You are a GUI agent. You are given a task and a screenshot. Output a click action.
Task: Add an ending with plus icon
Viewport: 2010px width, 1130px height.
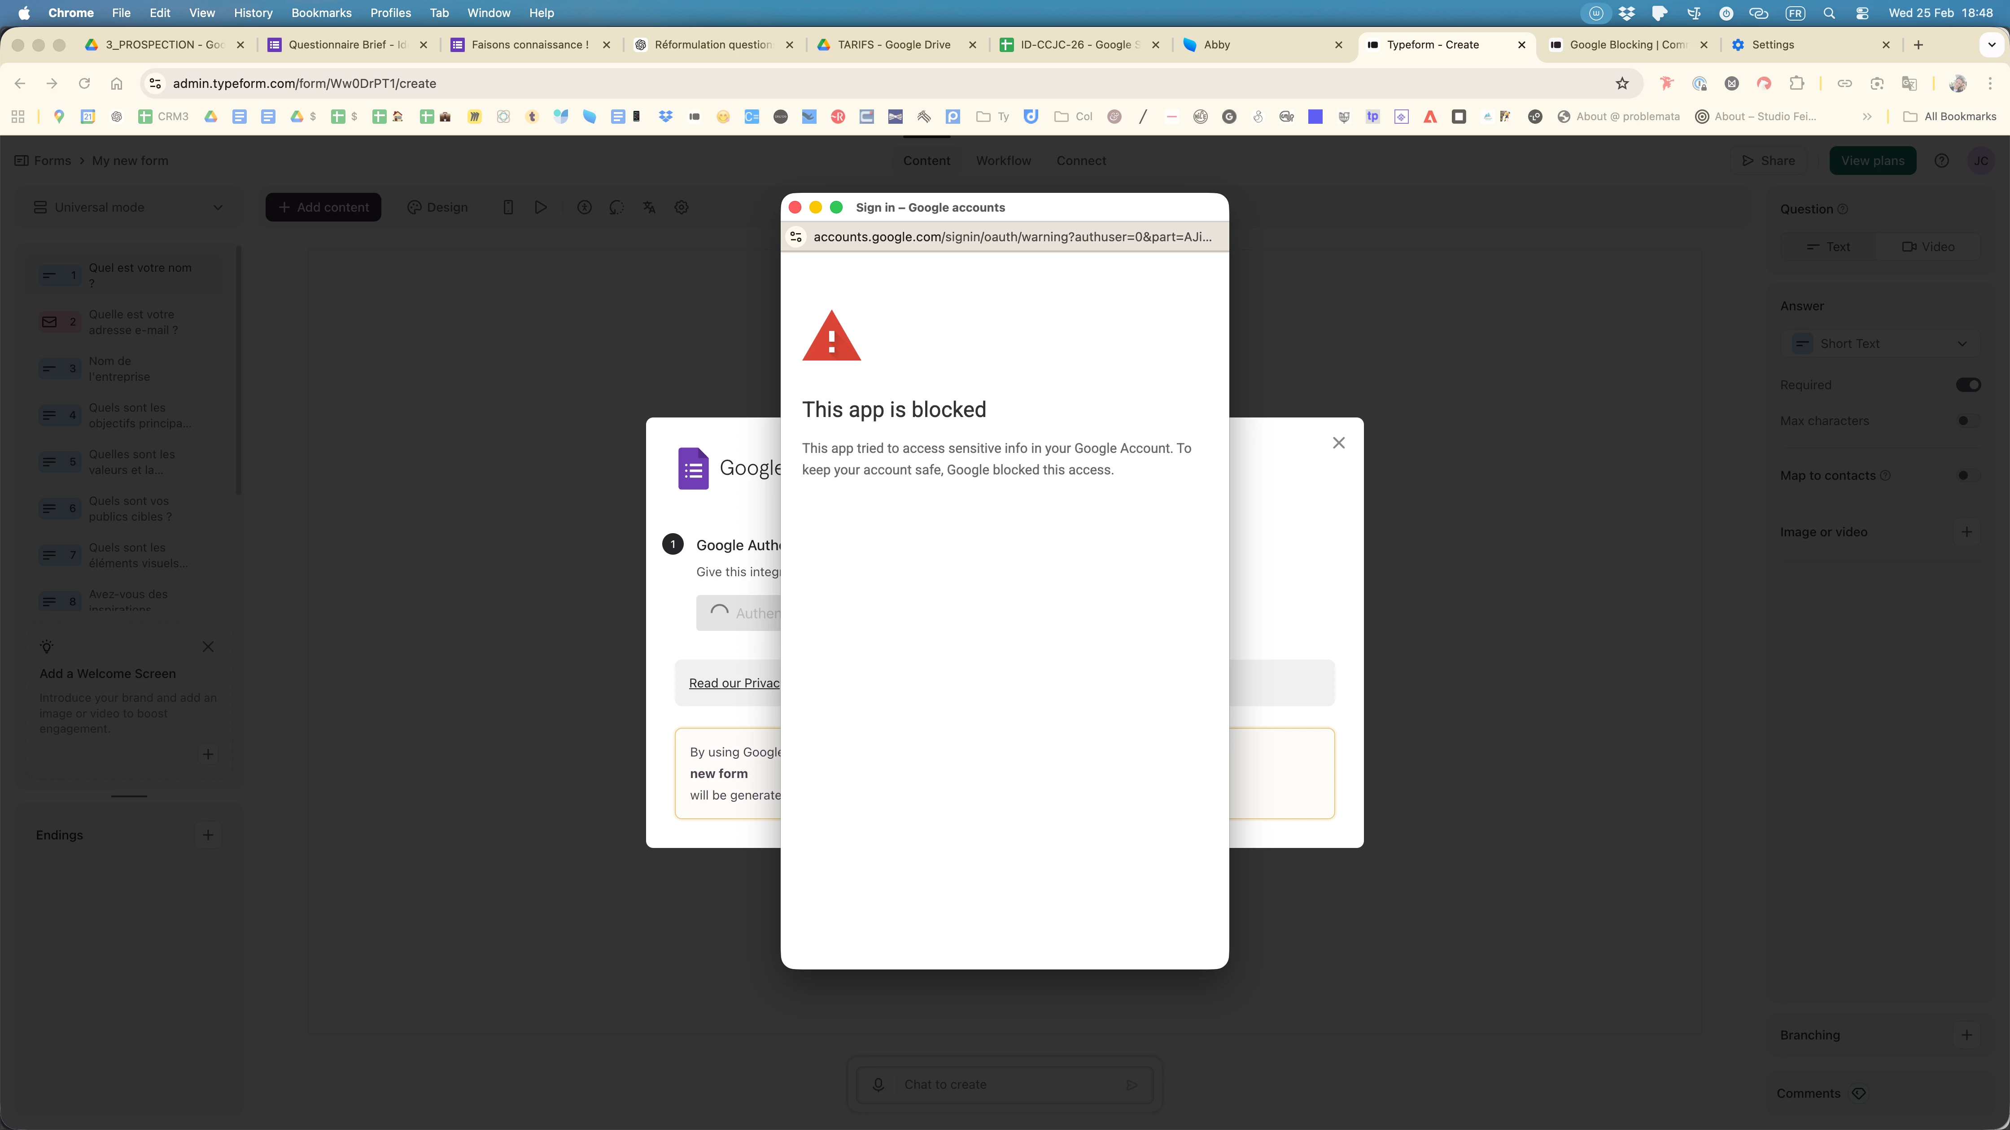point(208,835)
